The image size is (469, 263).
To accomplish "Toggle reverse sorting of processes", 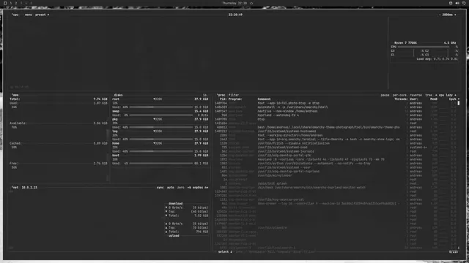I will click(x=416, y=95).
